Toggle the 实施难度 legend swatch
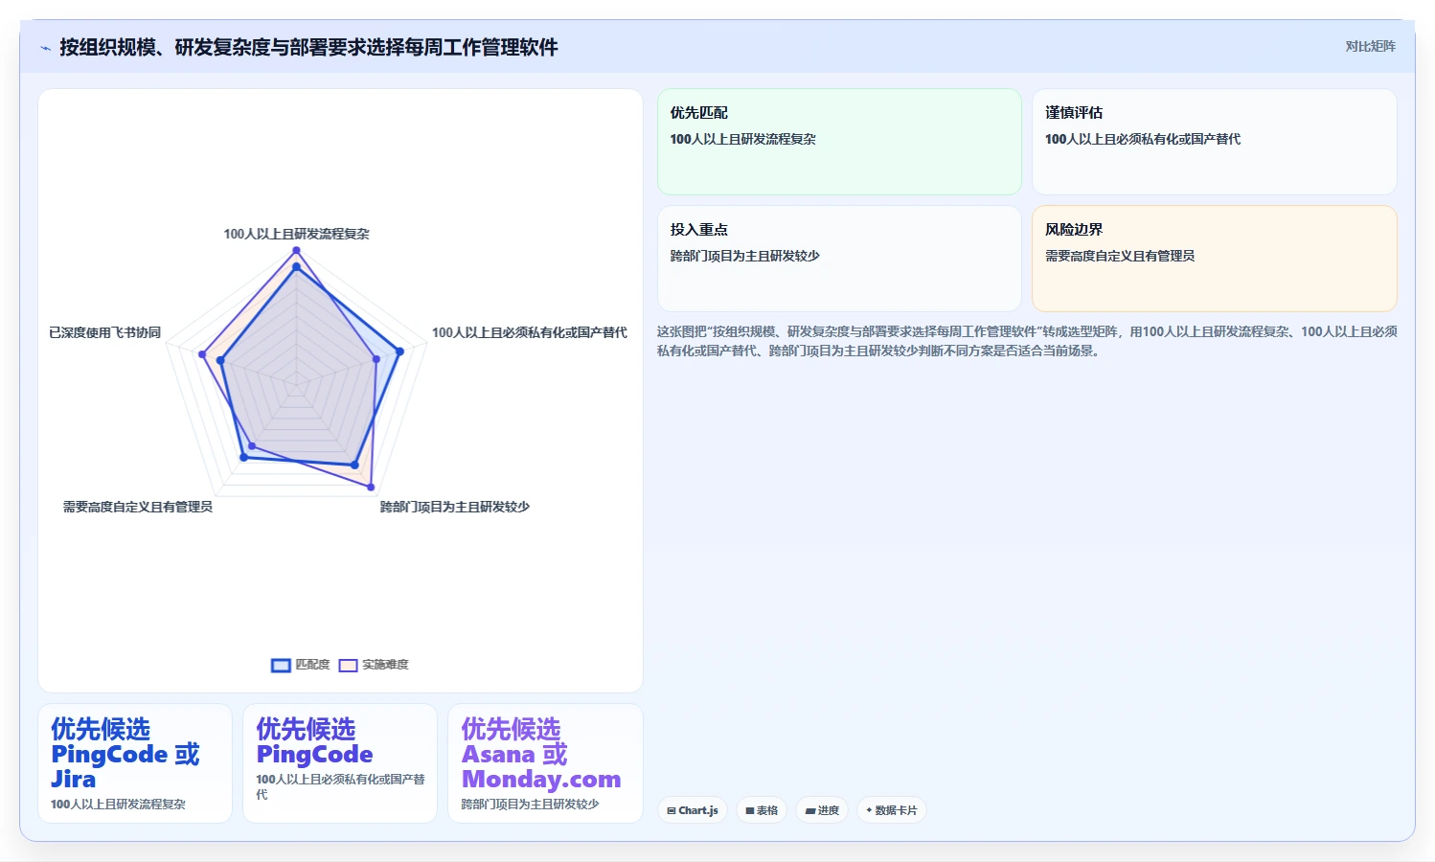Viewport: 1435px width, 862px height. point(348,665)
